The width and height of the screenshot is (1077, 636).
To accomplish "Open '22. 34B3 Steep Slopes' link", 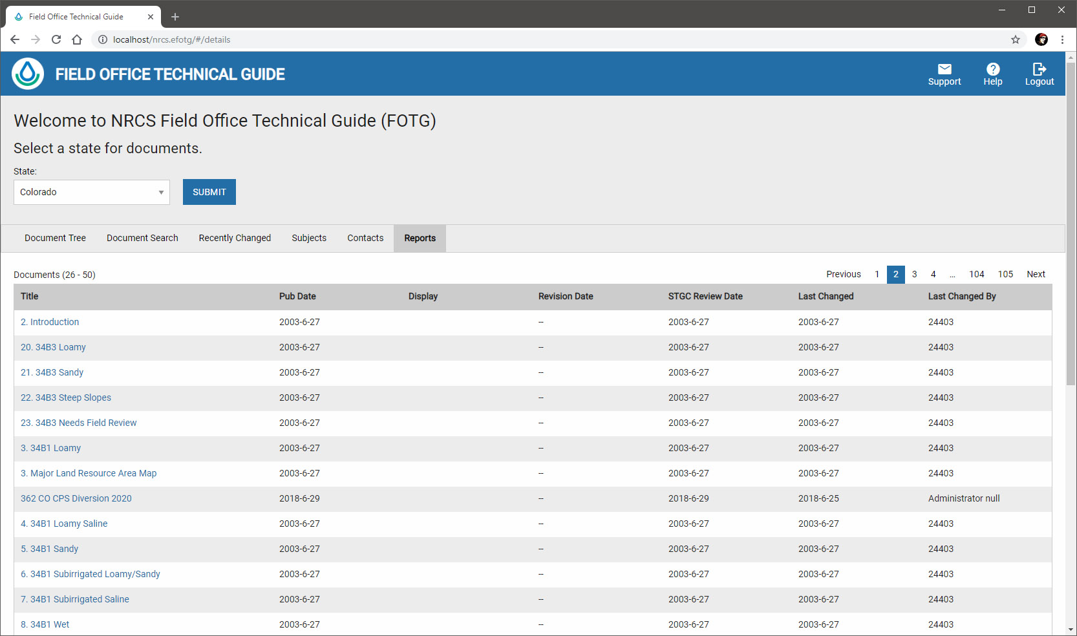I will click(66, 397).
